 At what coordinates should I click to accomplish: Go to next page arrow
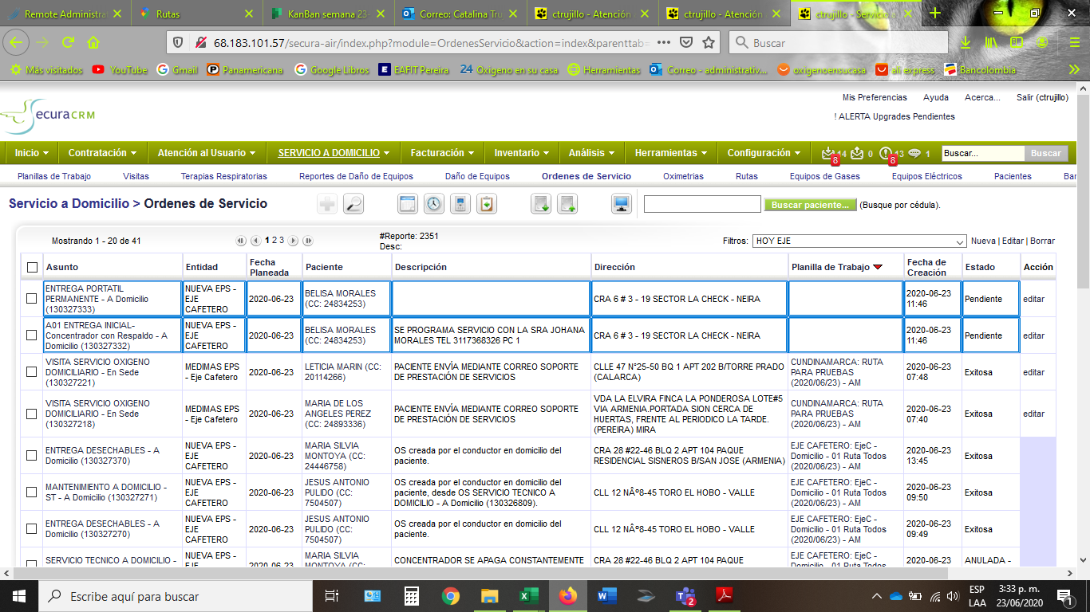click(293, 241)
